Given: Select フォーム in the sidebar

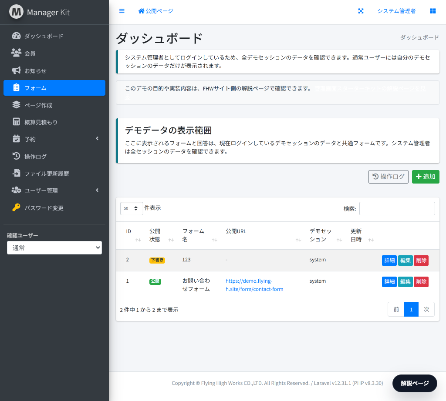Looking at the screenshot, I should coord(54,88).
